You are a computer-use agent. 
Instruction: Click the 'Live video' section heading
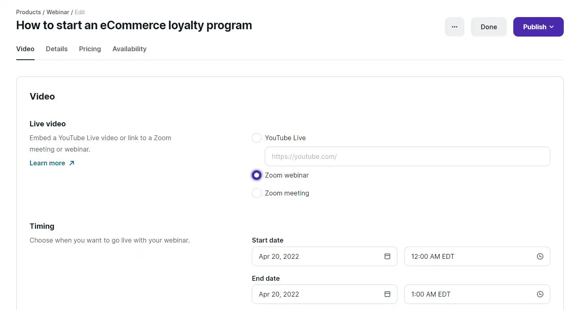(48, 124)
